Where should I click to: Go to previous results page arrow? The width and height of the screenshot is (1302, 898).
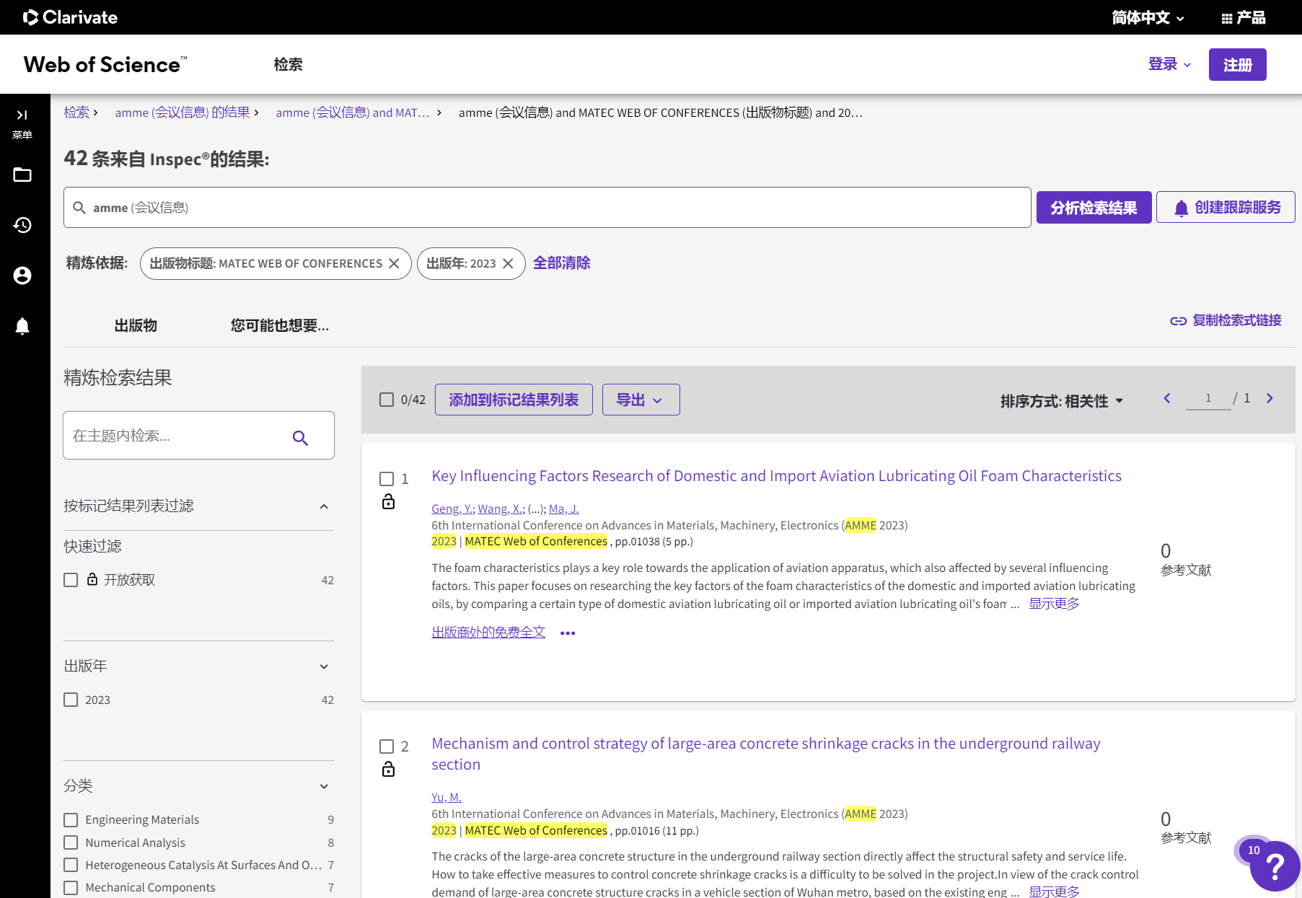[x=1166, y=398]
